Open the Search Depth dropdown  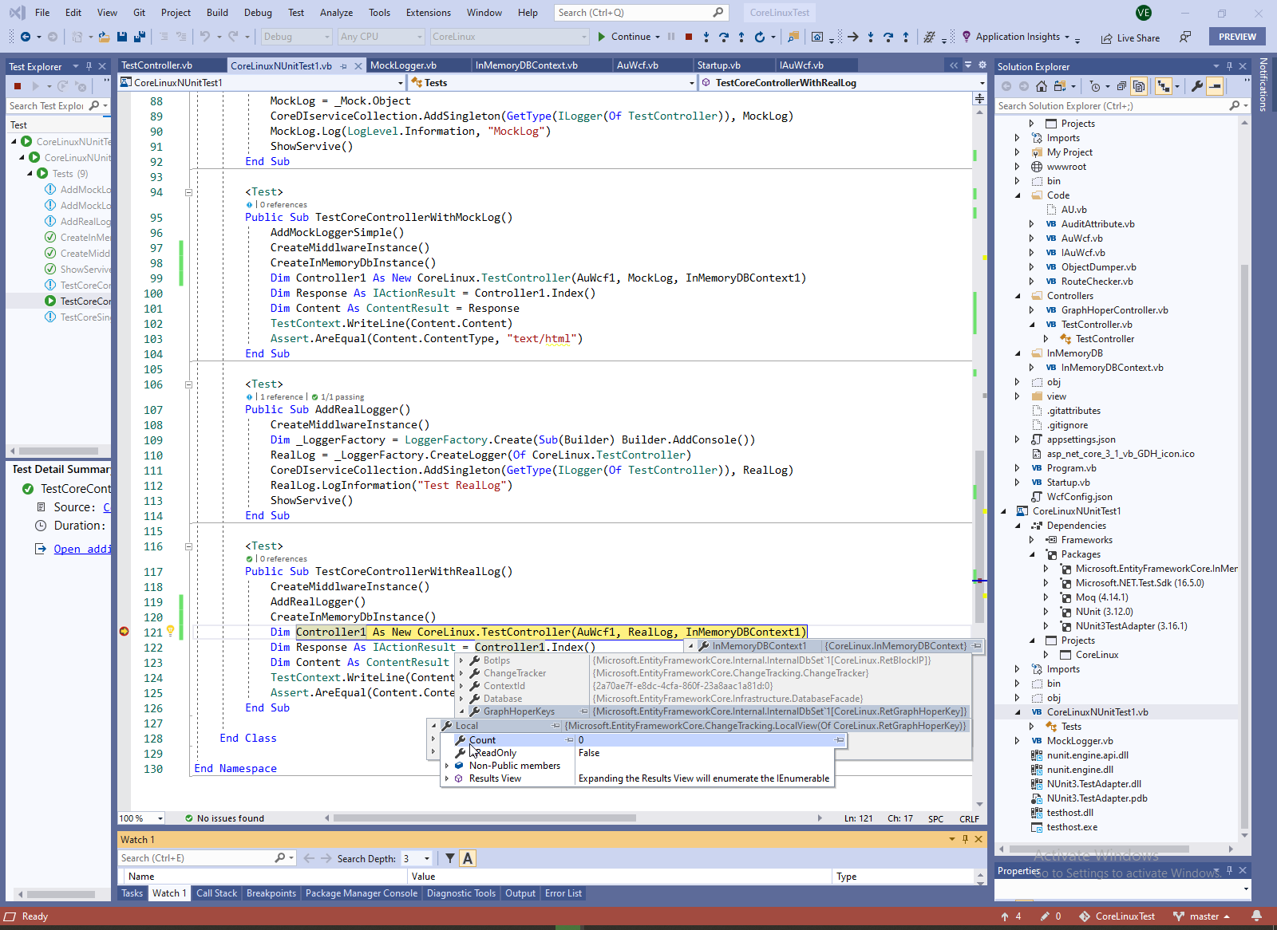[427, 858]
